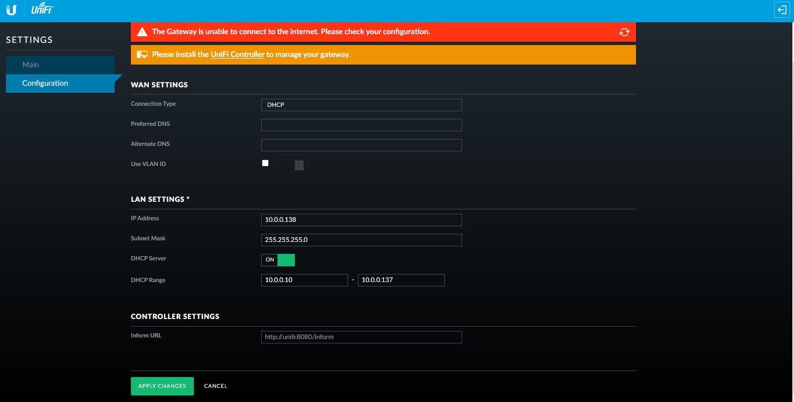Viewport: 794px width, 402px height.
Task: Click the Ubiquiti U logo icon
Action: (x=11, y=10)
